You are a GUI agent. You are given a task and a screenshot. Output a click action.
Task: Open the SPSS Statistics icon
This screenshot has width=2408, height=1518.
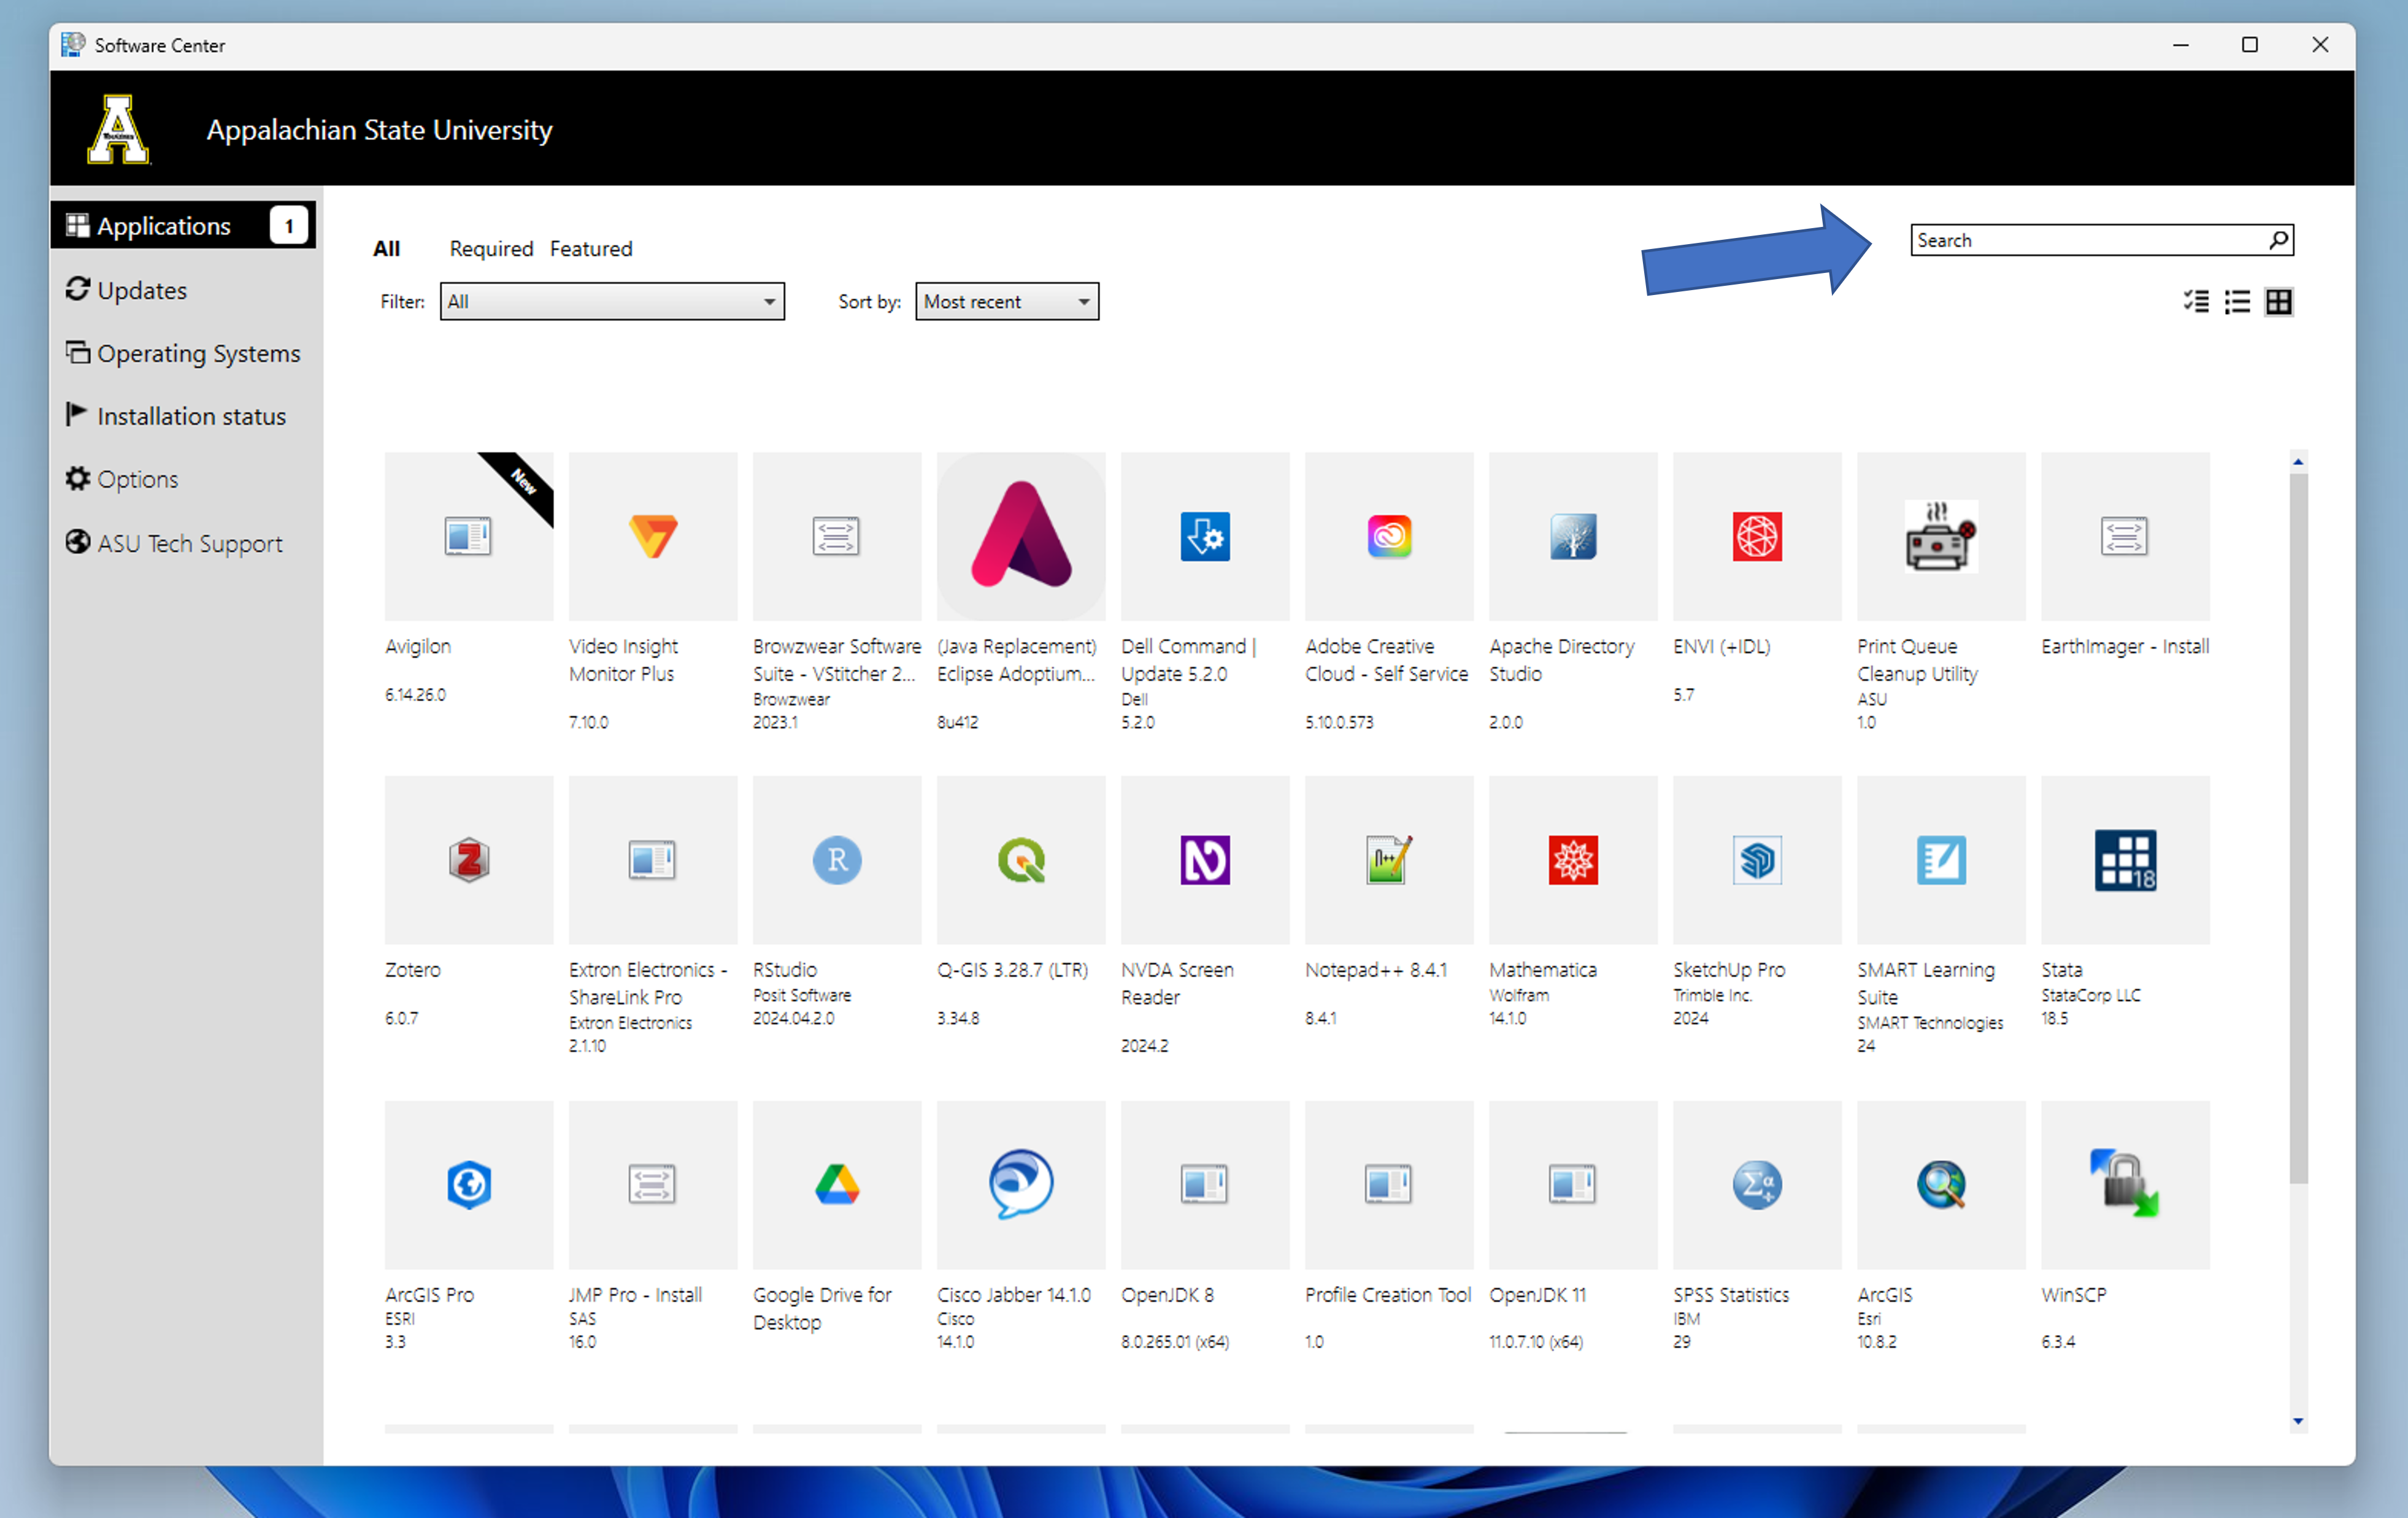(1757, 1185)
